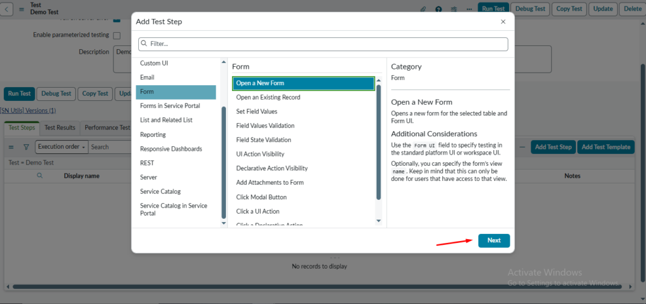
Task: Select the Service Catalog category
Action: 160,191
